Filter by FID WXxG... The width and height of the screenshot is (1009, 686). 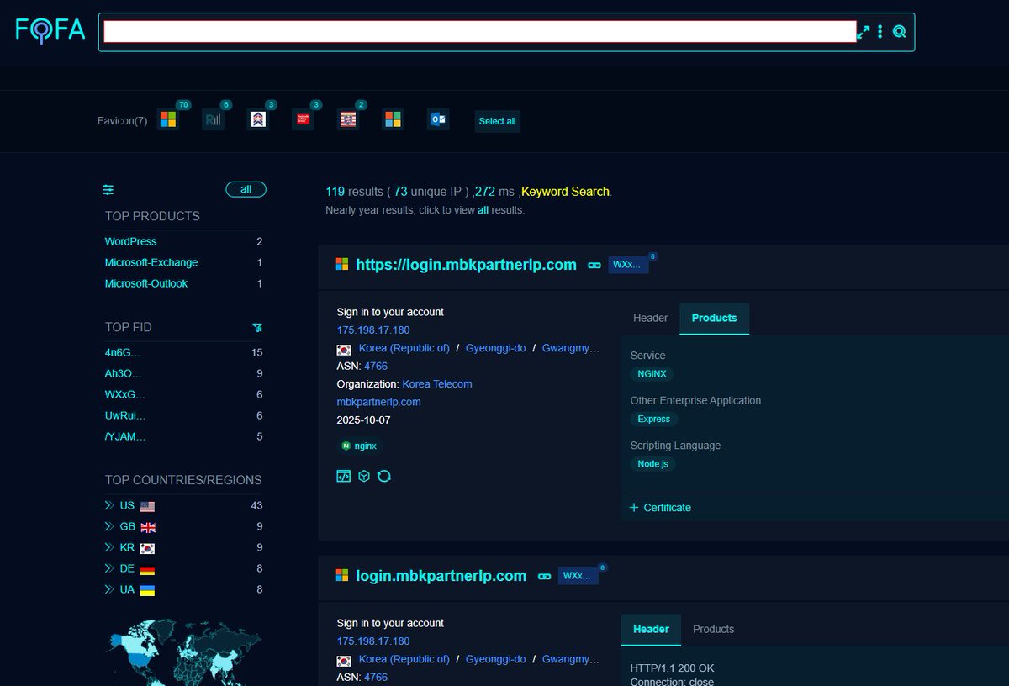pyautogui.click(x=125, y=394)
